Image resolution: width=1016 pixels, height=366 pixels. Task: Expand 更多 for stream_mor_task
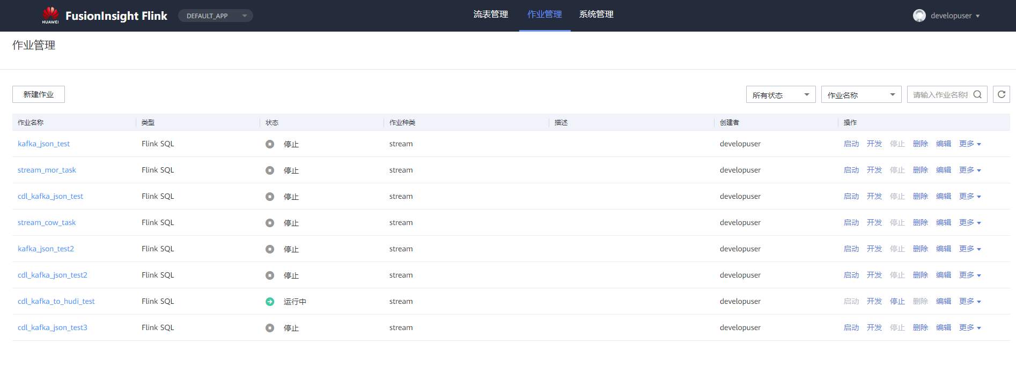(970, 170)
